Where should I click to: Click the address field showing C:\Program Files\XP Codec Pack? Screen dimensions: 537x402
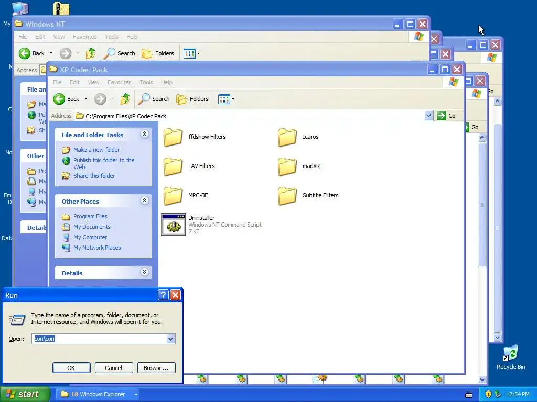coord(253,116)
